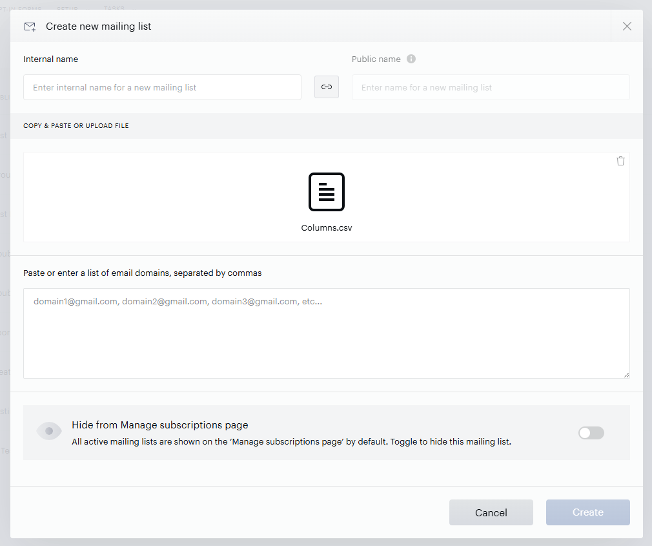Click the Internal name text field
This screenshot has width=652, height=546.
[x=162, y=87]
